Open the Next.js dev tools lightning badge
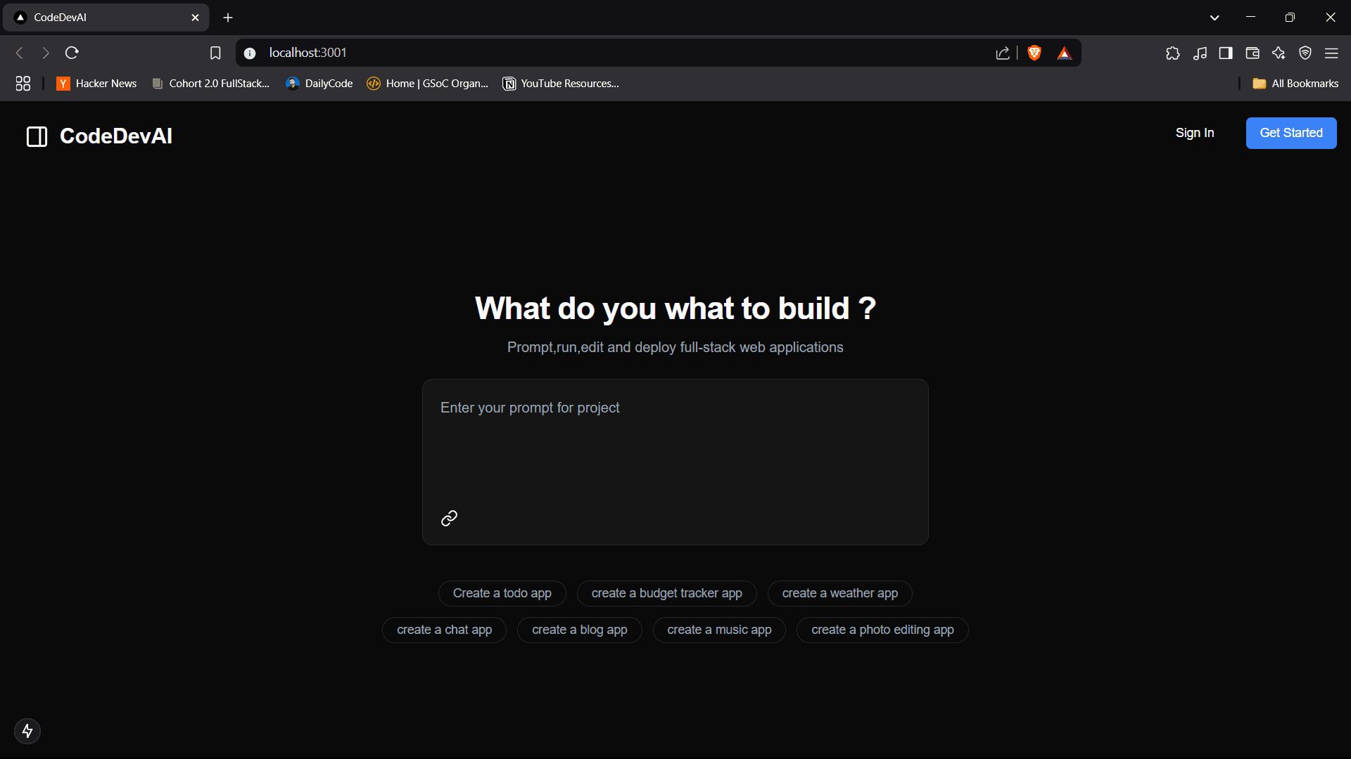1351x759 pixels. [x=27, y=731]
